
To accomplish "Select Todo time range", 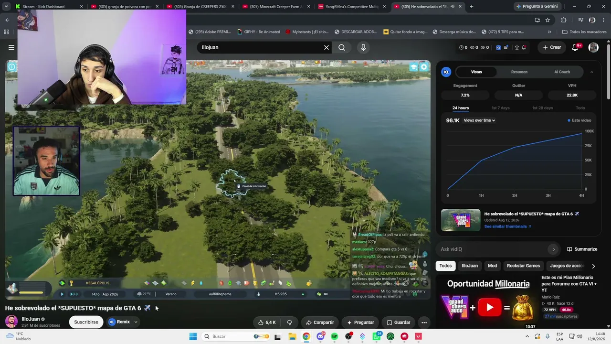I will [580, 108].
